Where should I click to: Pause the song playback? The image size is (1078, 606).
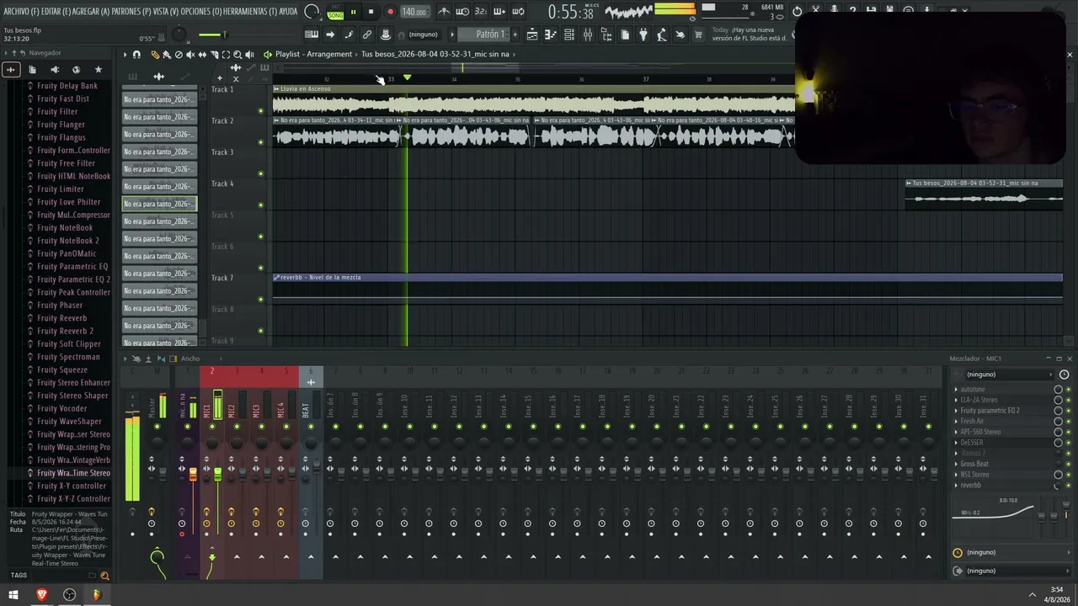click(353, 12)
